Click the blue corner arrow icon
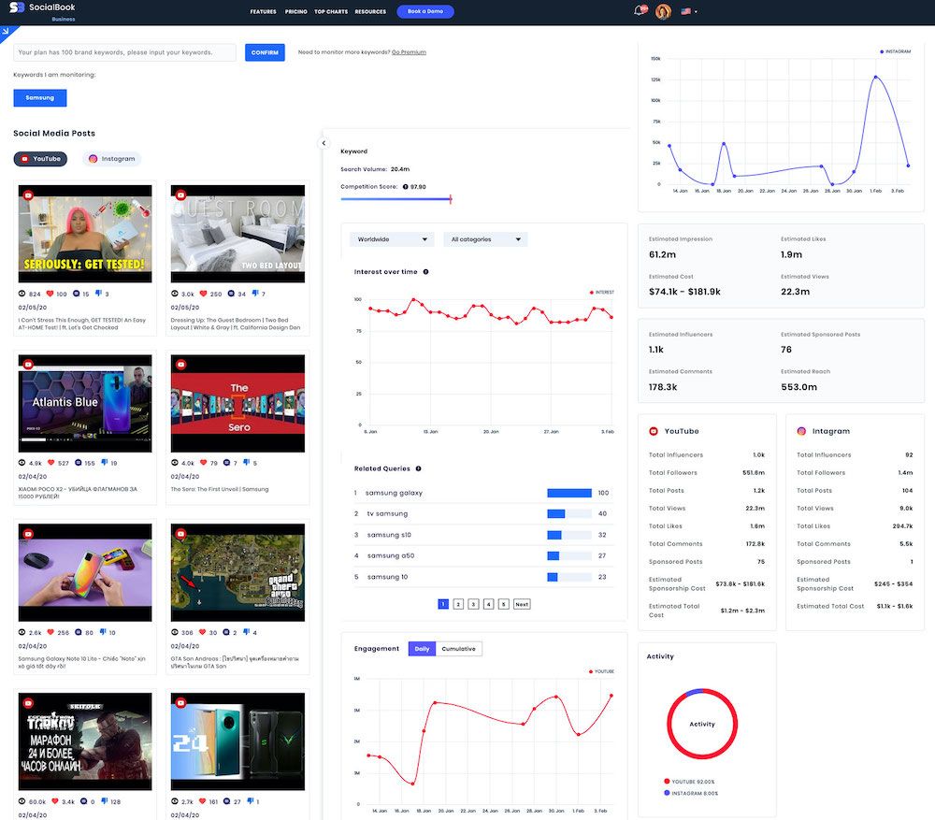This screenshot has width=935, height=820. coord(6,31)
